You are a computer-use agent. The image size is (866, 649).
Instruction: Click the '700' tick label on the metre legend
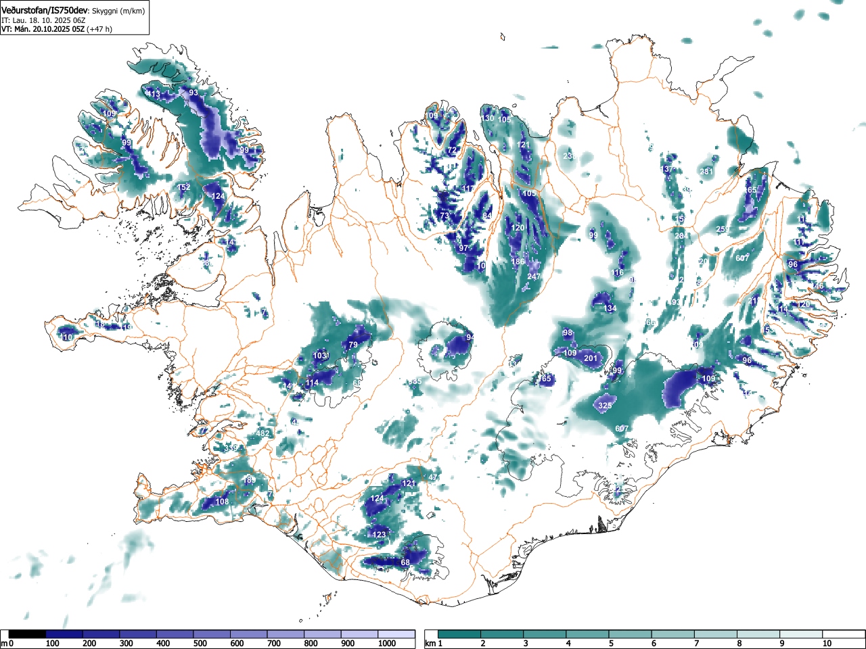[273, 644]
